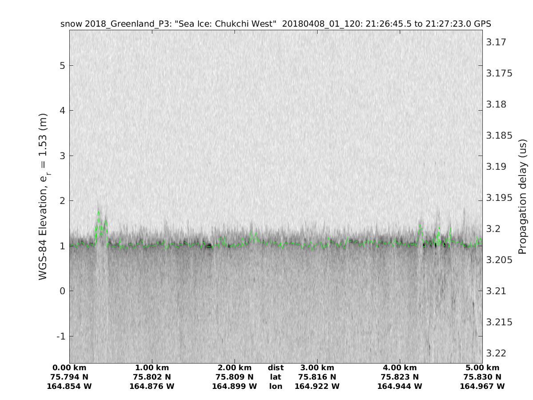Click the 'lon' legend label below the plot
Viewport: 533px width, 400px height.
[275, 386]
